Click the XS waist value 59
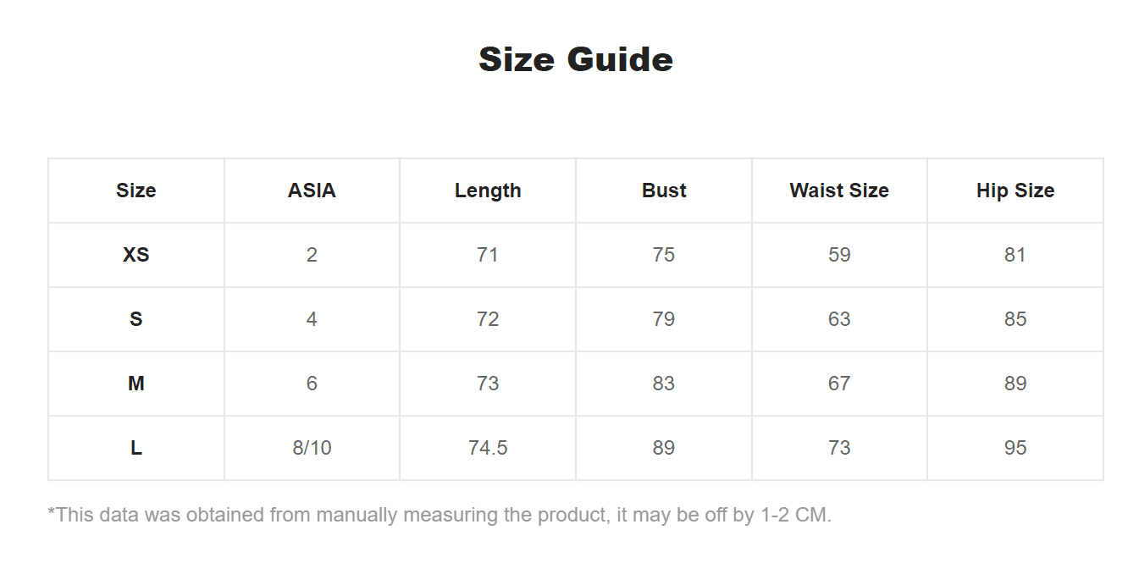1139x563 pixels. (x=839, y=255)
